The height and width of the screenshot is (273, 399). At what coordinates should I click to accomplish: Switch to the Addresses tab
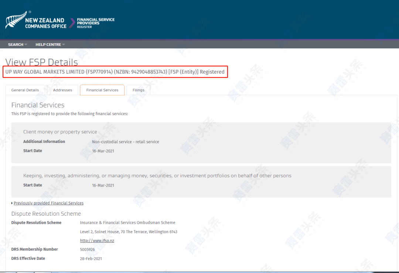62,90
